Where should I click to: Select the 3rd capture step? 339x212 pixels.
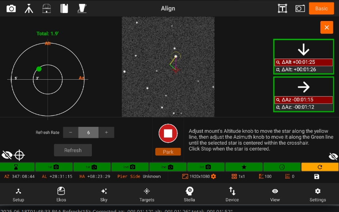click(206, 167)
